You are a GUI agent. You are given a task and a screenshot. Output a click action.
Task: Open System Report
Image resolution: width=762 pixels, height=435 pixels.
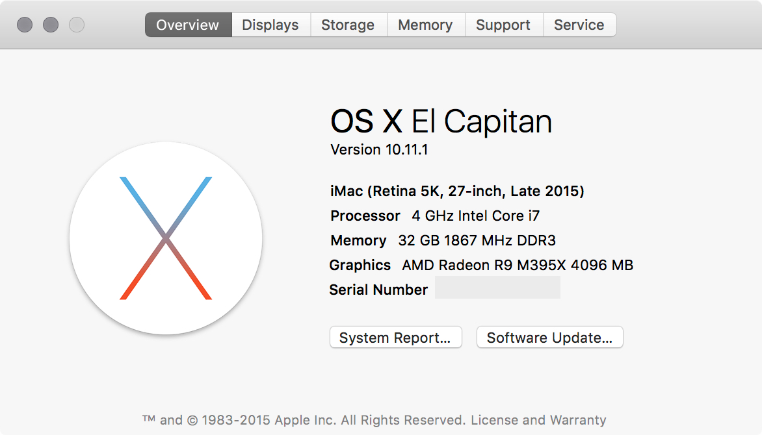coord(395,338)
